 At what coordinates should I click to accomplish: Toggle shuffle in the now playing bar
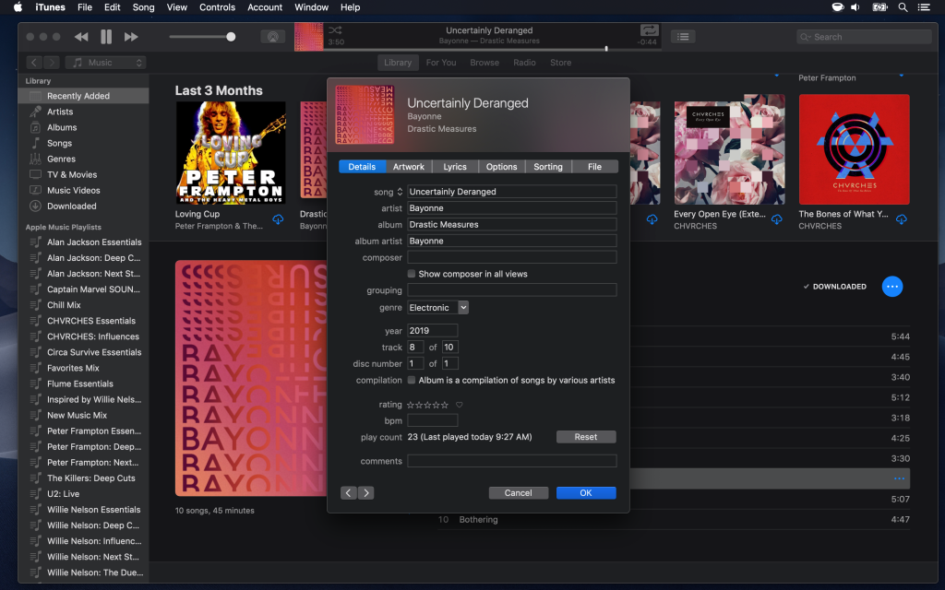(x=335, y=30)
